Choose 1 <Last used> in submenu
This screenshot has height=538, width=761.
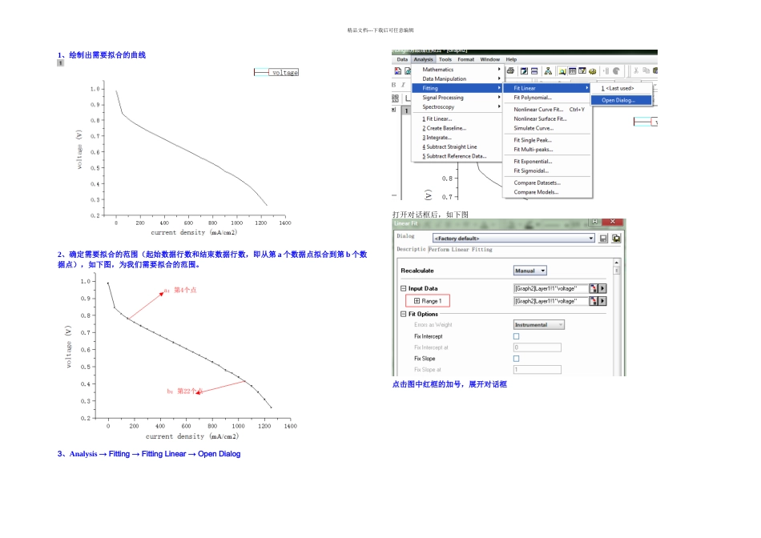tap(621, 88)
